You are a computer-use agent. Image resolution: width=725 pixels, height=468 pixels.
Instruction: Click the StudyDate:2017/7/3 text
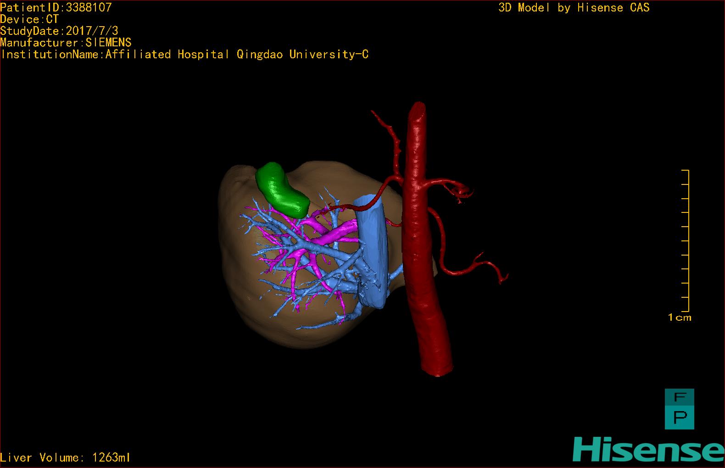tap(59, 31)
